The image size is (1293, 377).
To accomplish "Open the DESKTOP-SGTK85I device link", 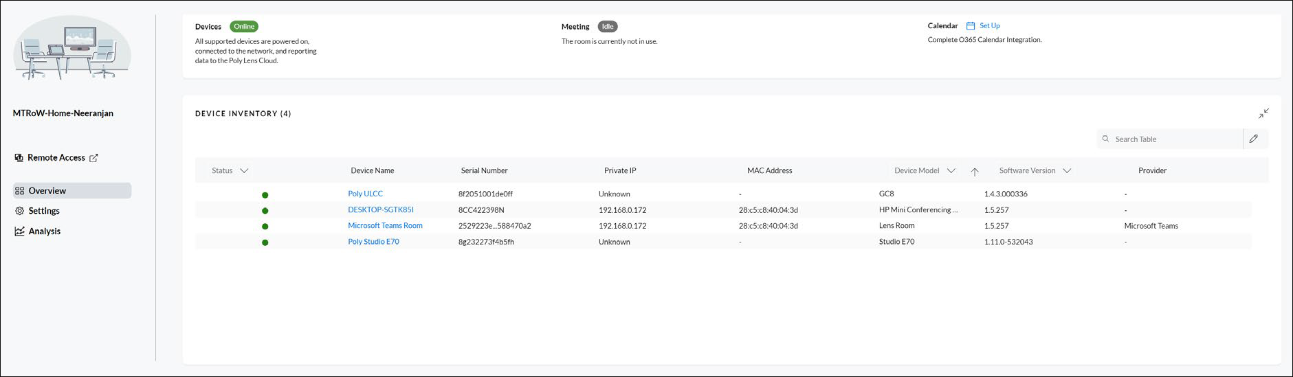I will [380, 209].
